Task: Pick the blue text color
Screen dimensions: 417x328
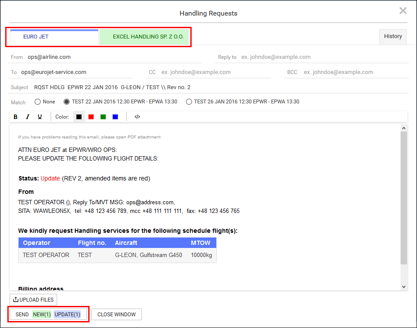Action: (115, 117)
